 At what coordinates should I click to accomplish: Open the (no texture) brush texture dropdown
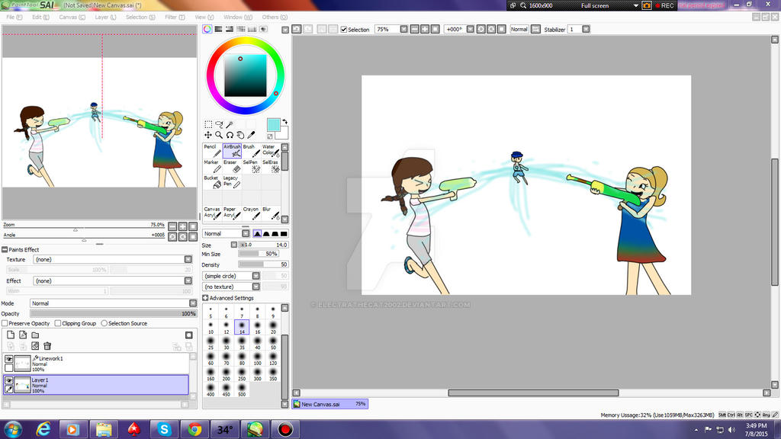point(231,287)
